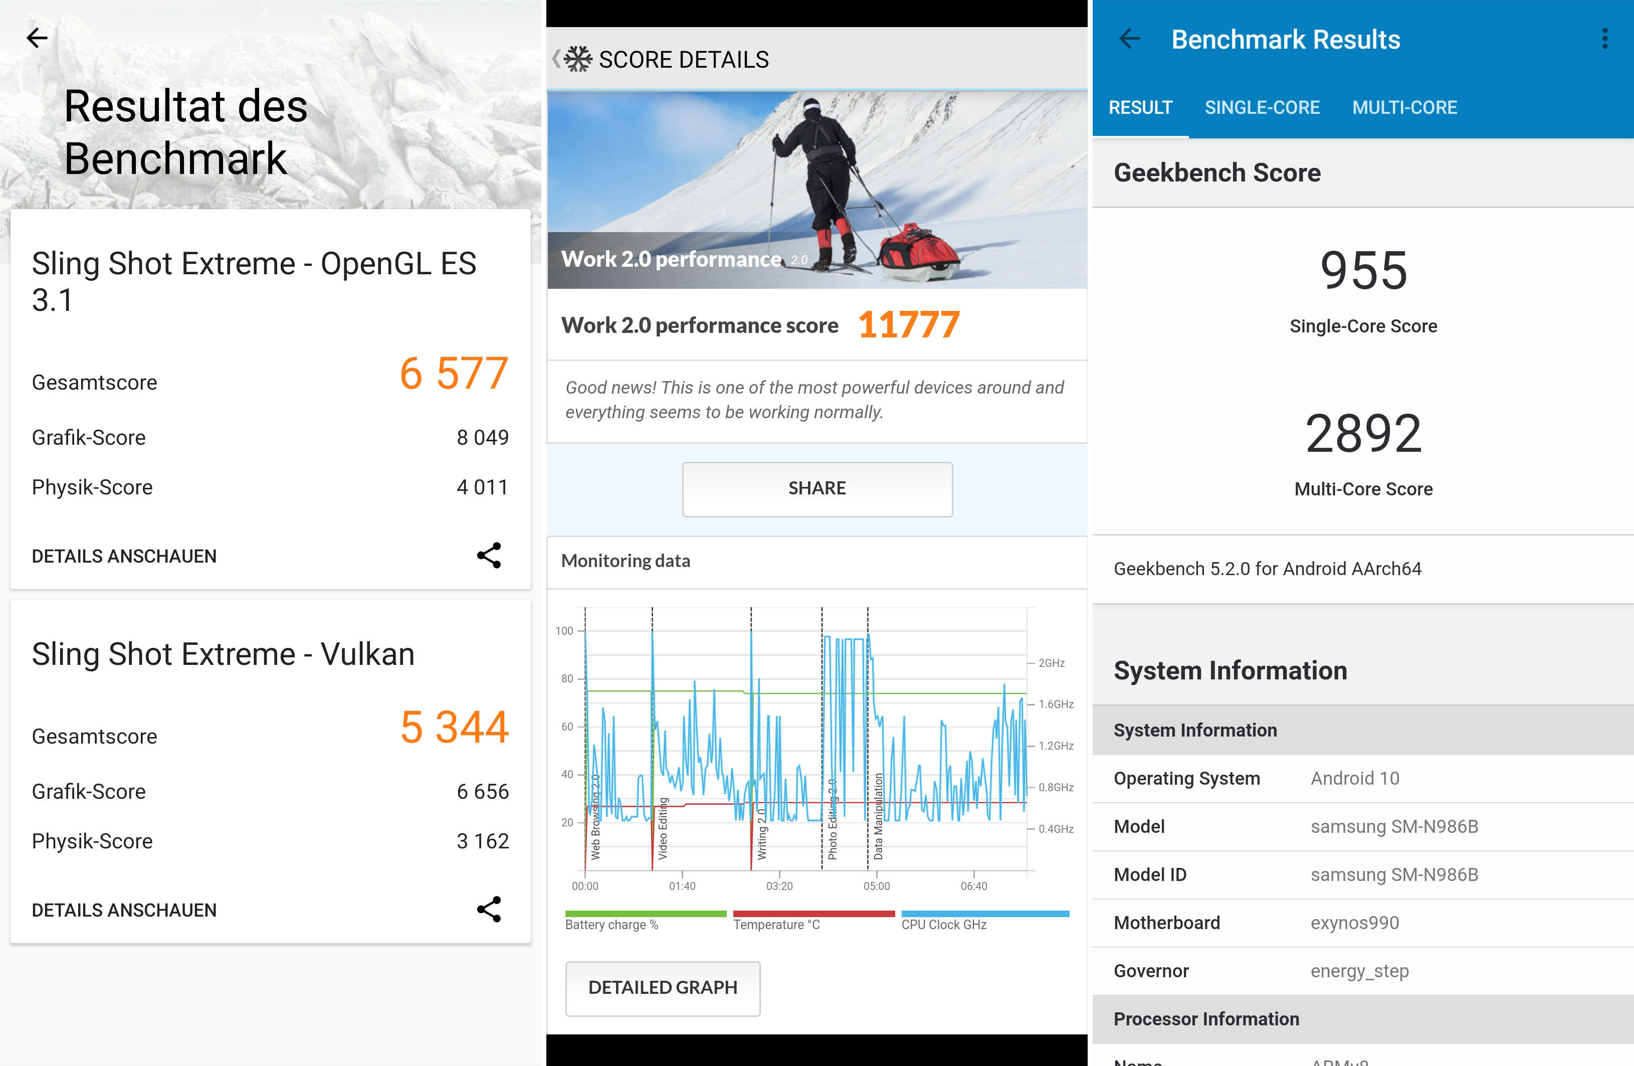Open DETAILS ANSCHAUEN for Vulkan test
Viewport: 1634px width, 1066px height.
pyautogui.click(x=124, y=910)
